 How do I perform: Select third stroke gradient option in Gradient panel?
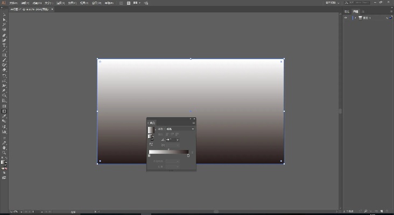point(177,134)
